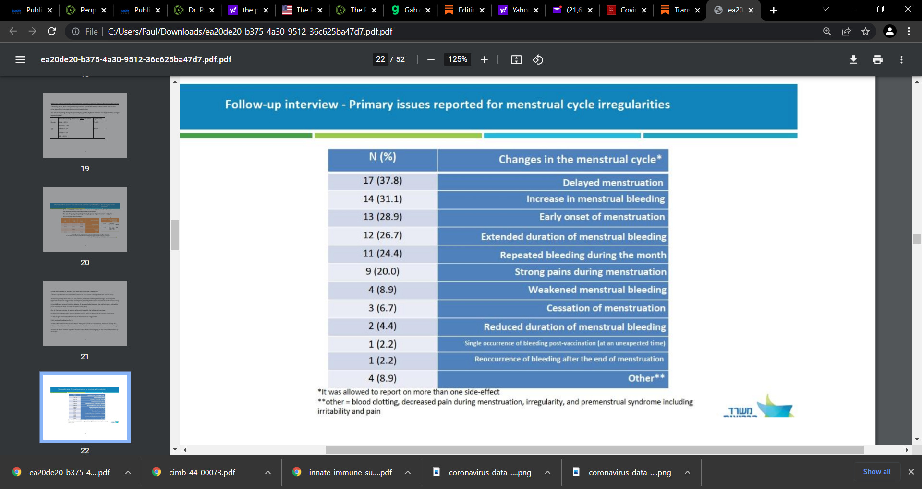Click the horizontal scrollbar of the document
922x489 pixels.
[x=594, y=450]
